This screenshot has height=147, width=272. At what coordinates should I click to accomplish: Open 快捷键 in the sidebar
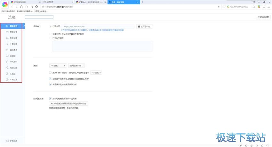pyautogui.click(x=12, y=56)
